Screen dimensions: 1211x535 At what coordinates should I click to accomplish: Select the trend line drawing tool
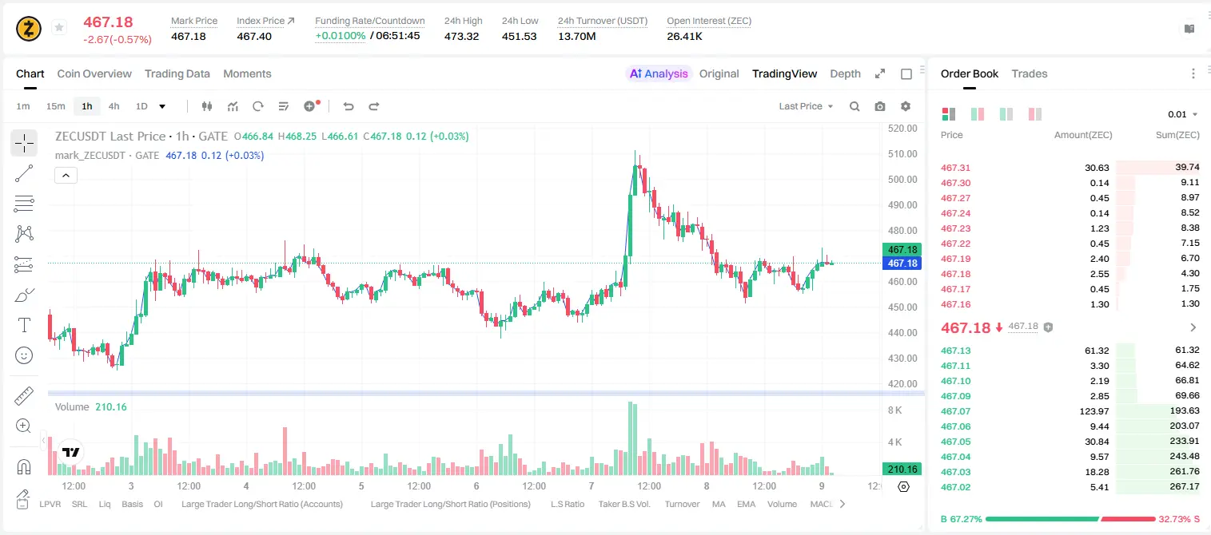pyautogui.click(x=24, y=173)
